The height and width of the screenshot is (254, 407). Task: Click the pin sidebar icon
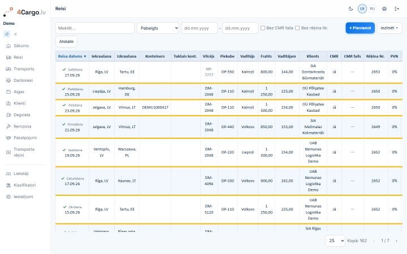point(7,34)
